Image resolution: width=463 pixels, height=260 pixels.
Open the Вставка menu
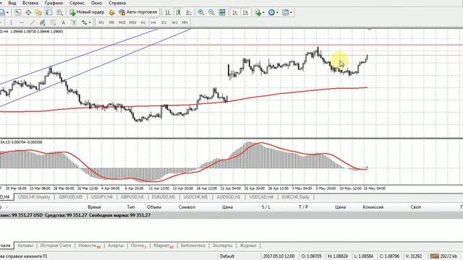point(30,3)
